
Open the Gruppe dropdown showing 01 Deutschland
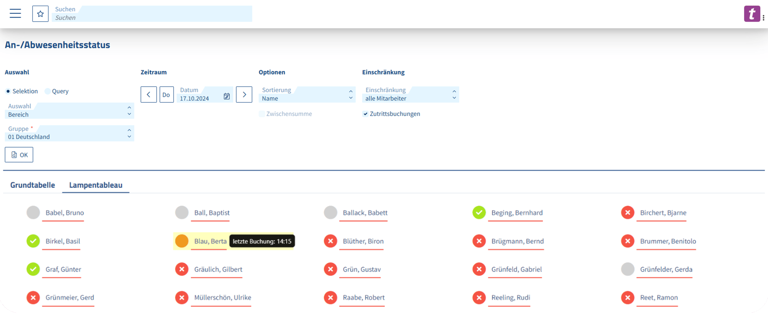pos(69,133)
